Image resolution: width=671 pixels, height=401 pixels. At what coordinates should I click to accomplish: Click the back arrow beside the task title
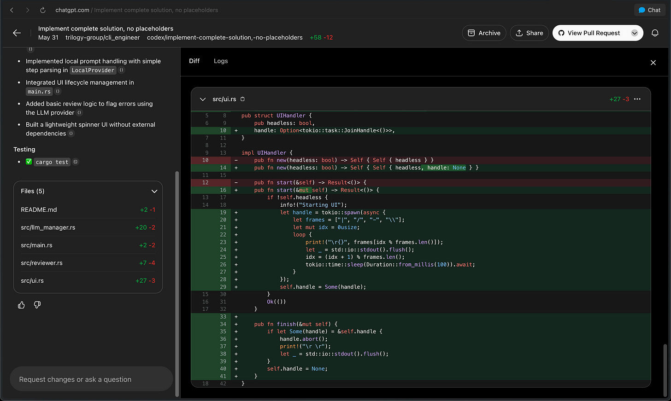click(17, 33)
